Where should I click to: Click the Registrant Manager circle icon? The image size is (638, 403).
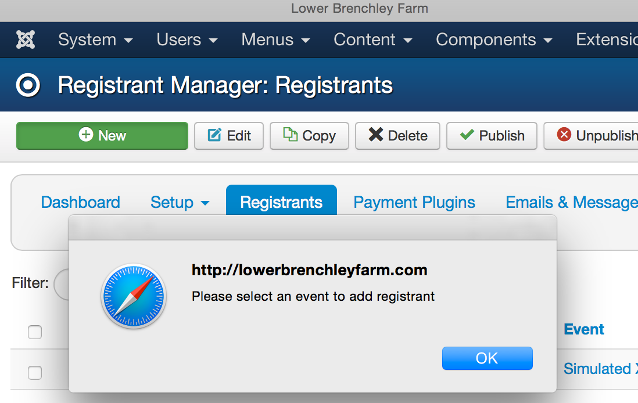coord(28,85)
